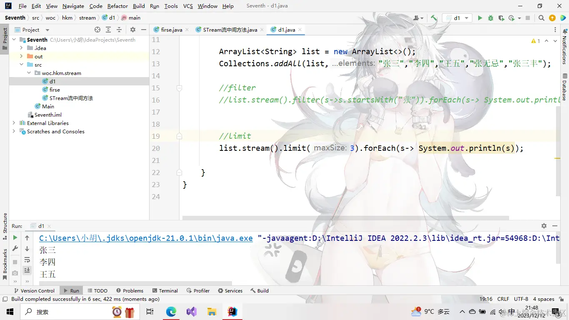Run with coverage icon in toolbar
Screen dimensions: 569x320
click(x=501, y=18)
